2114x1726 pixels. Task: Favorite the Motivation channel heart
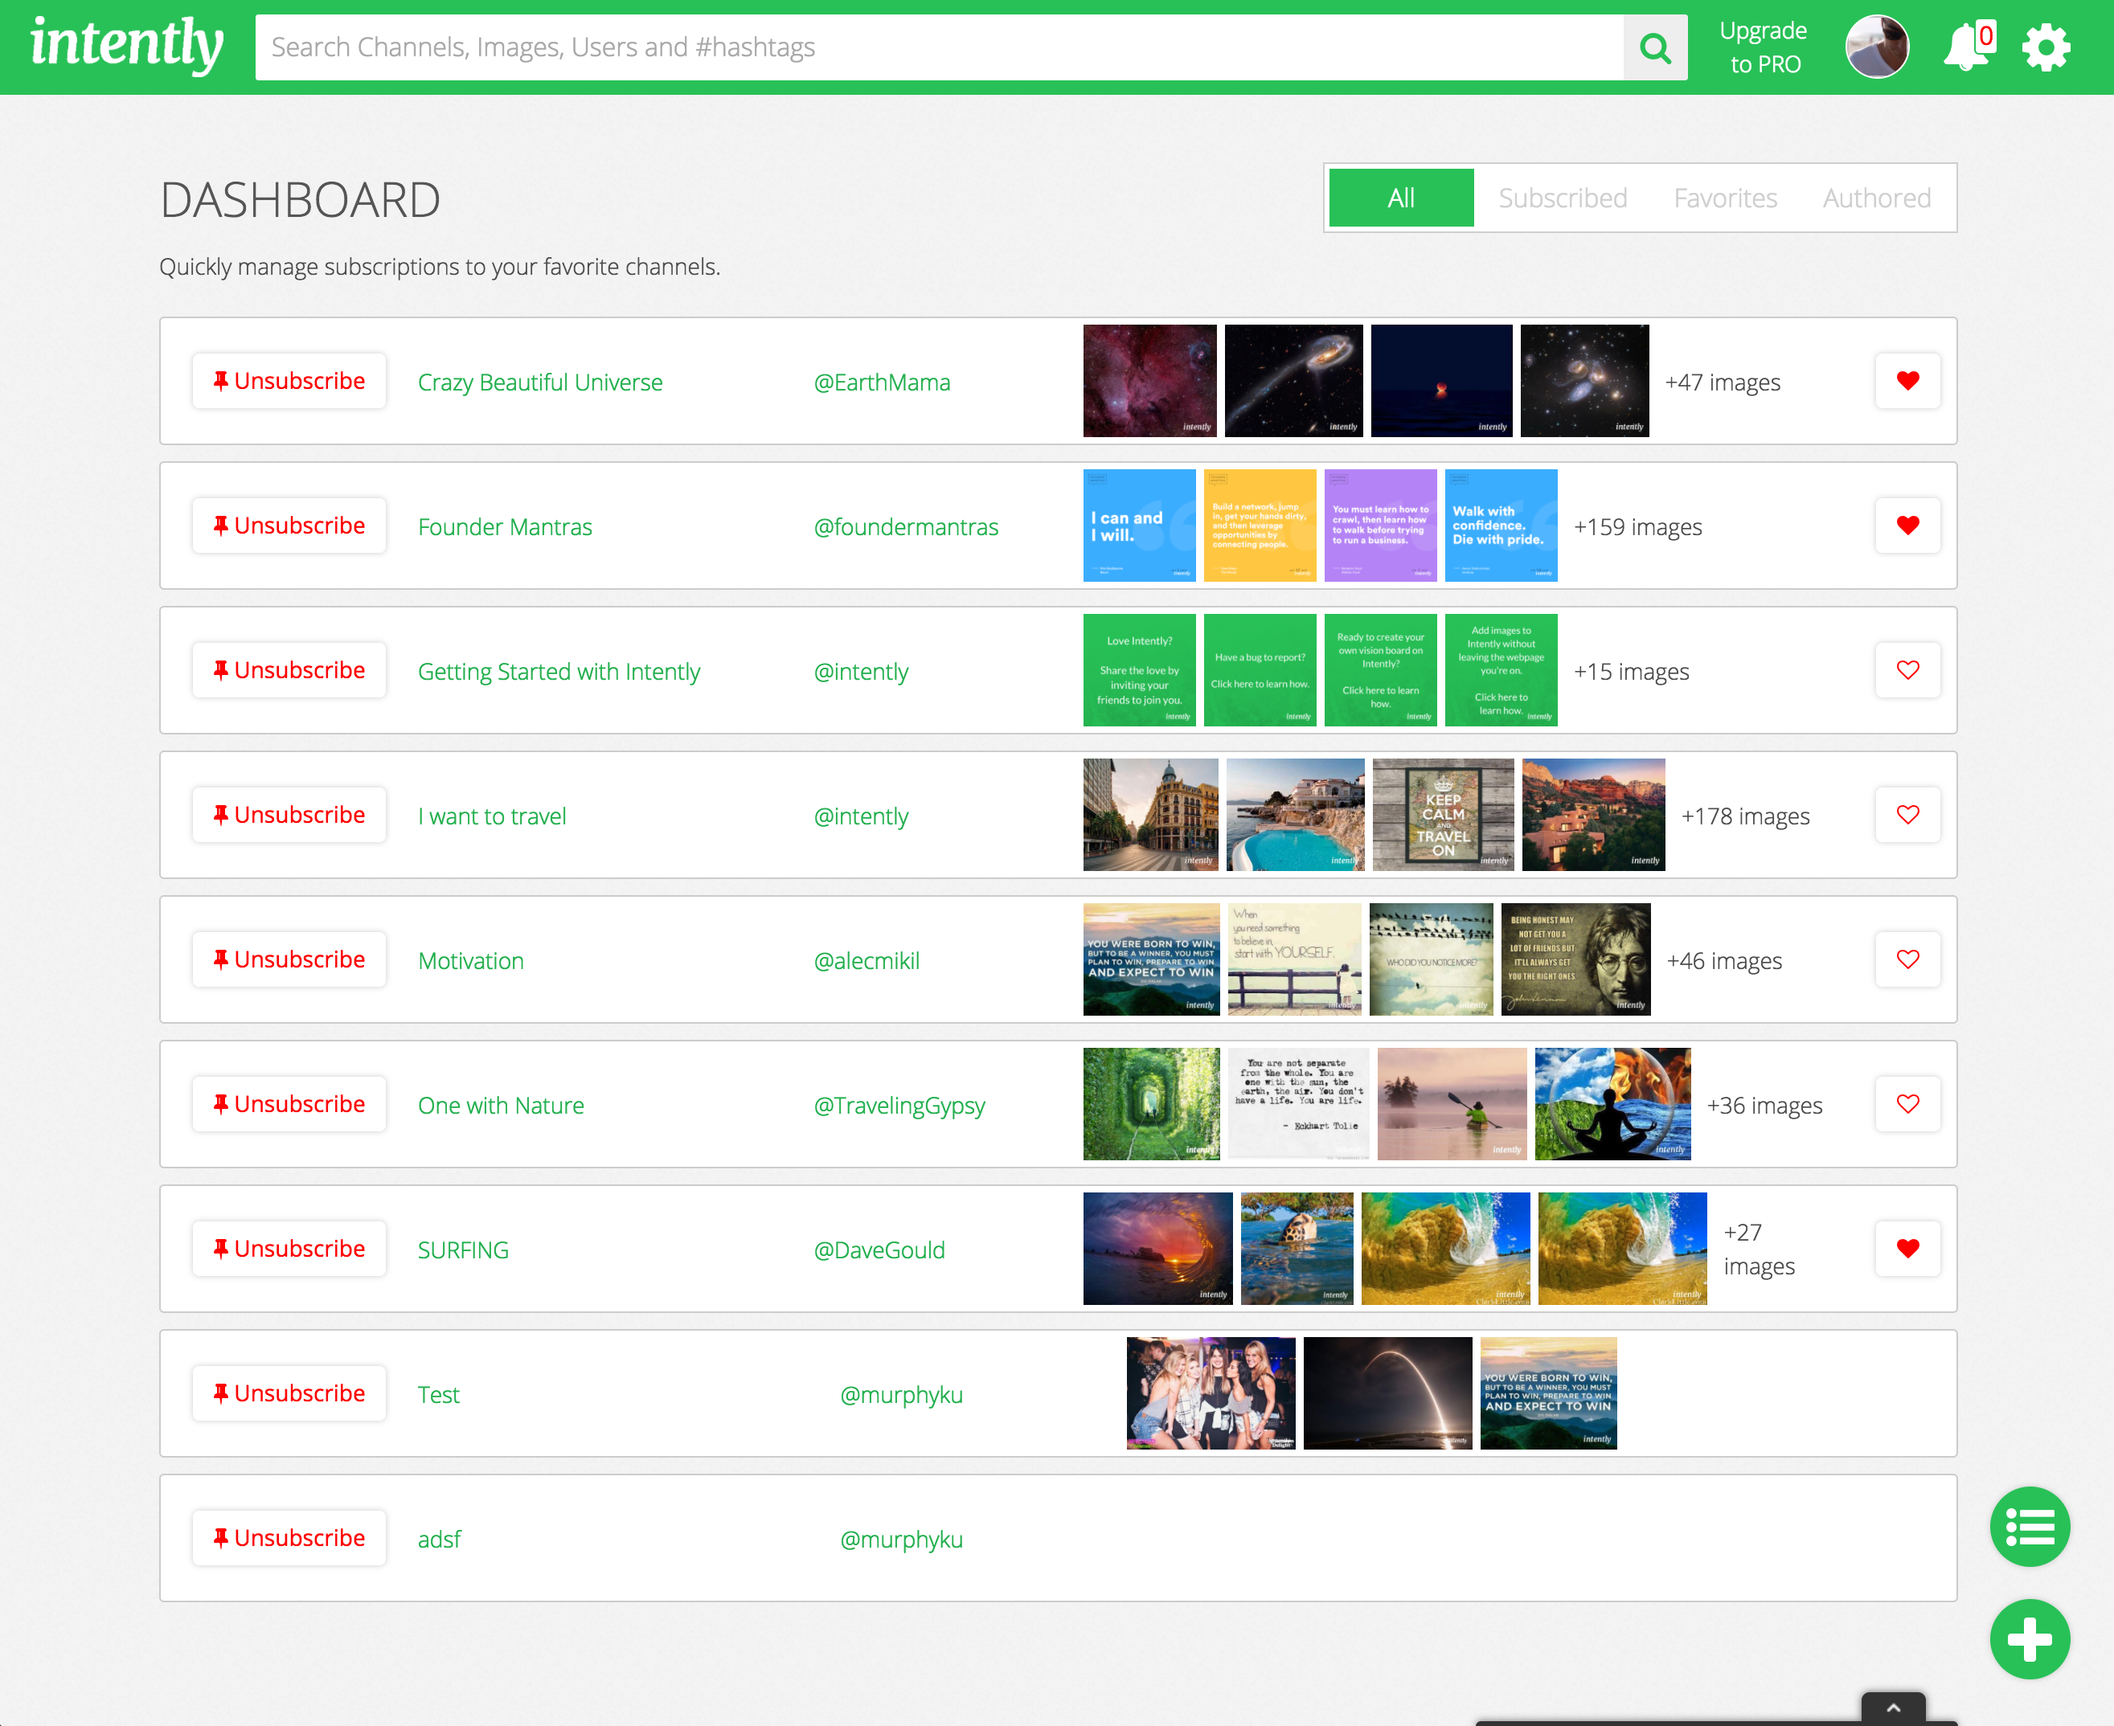1906,959
